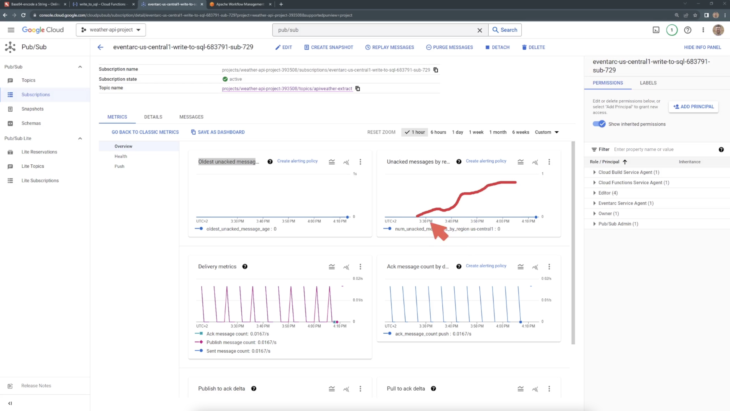Click the metrics area vertical scrollbar
Image resolution: width=730 pixels, height=411 pixels.
pos(573,243)
